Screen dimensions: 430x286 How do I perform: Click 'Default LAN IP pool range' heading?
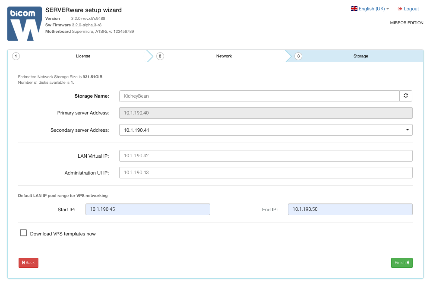(63, 196)
